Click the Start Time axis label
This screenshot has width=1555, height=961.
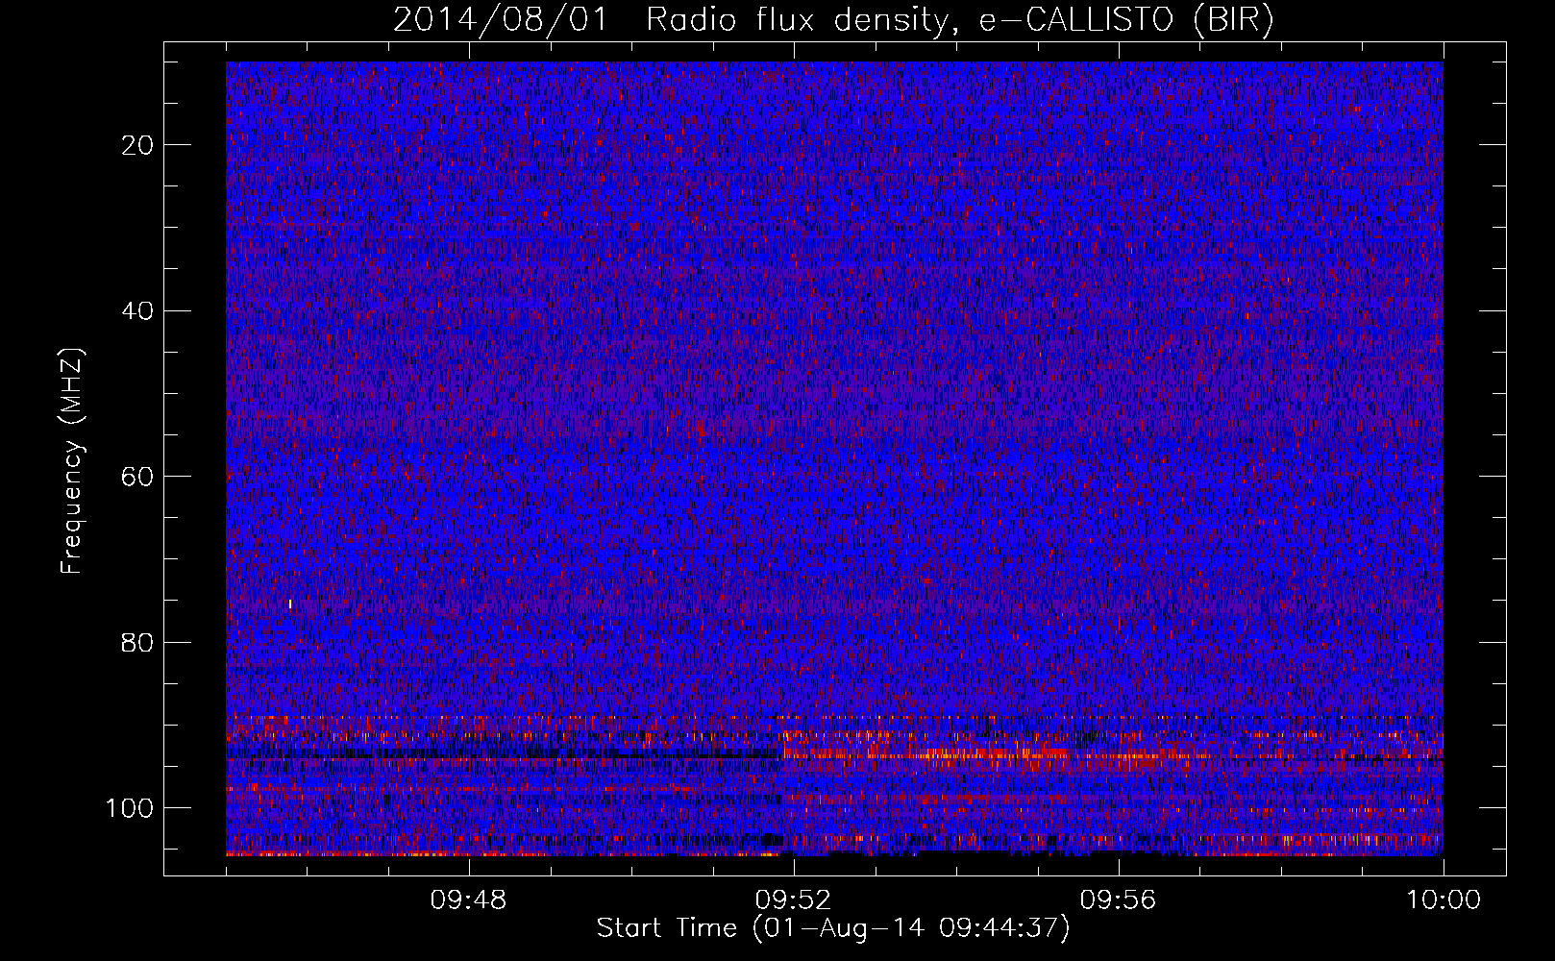tap(832, 928)
